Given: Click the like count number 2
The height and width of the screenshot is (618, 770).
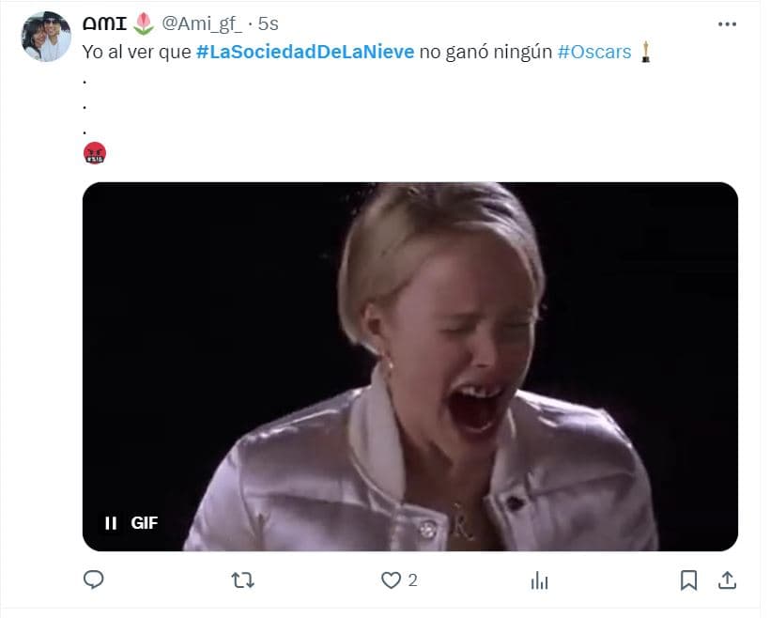Looking at the screenshot, I should click(412, 580).
